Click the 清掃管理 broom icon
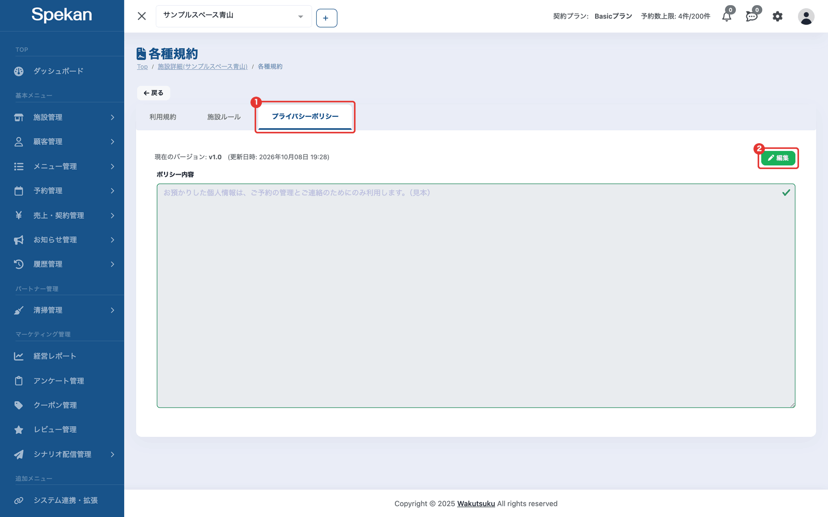The width and height of the screenshot is (828, 517). pyautogui.click(x=19, y=310)
